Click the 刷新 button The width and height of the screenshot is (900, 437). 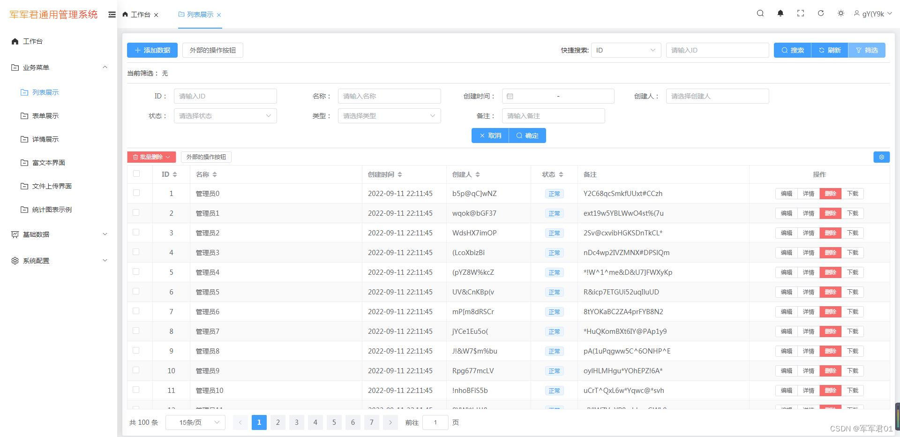coord(829,50)
